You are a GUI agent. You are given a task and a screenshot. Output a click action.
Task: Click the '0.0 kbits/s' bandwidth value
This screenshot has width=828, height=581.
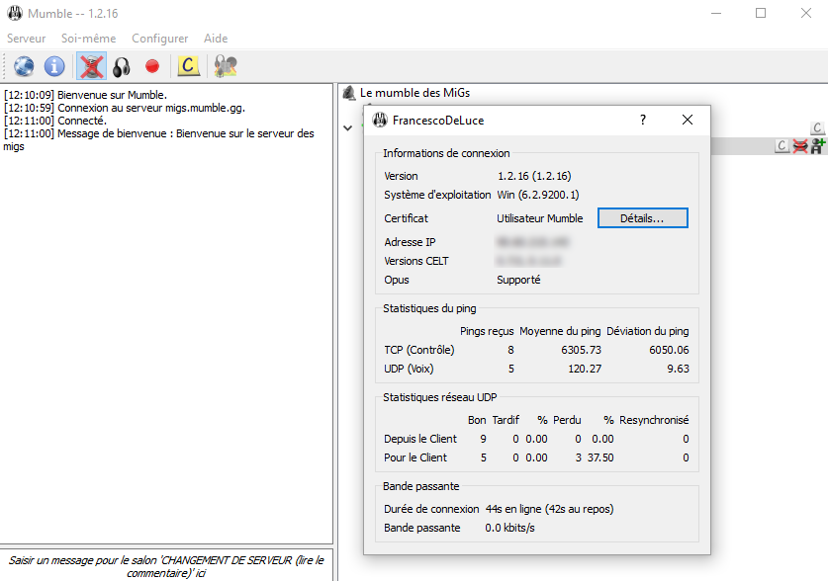point(509,528)
